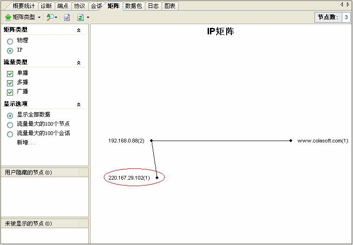This screenshot has height=245, width=353.
Task: Switch to the 概要统计 tab
Action: coord(23,6)
